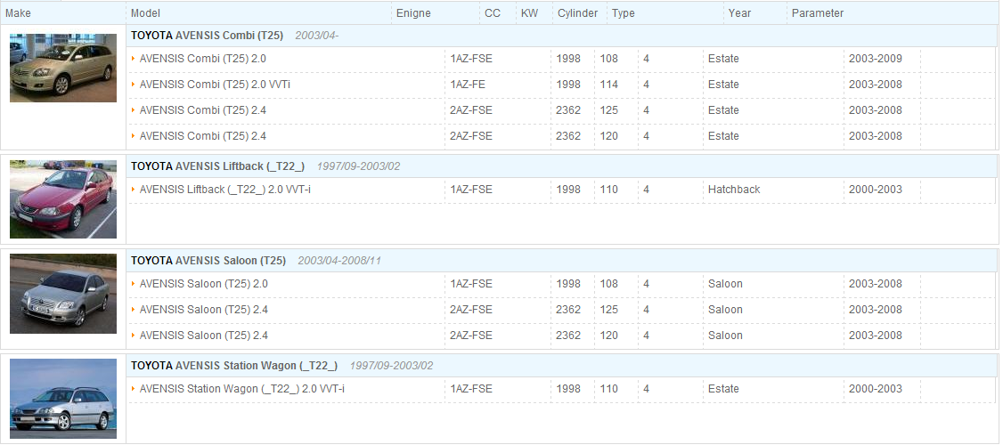The image size is (1003, 445).
Task: Click orange arrow beside Combi (T25) 2.0
Action: 133,58
